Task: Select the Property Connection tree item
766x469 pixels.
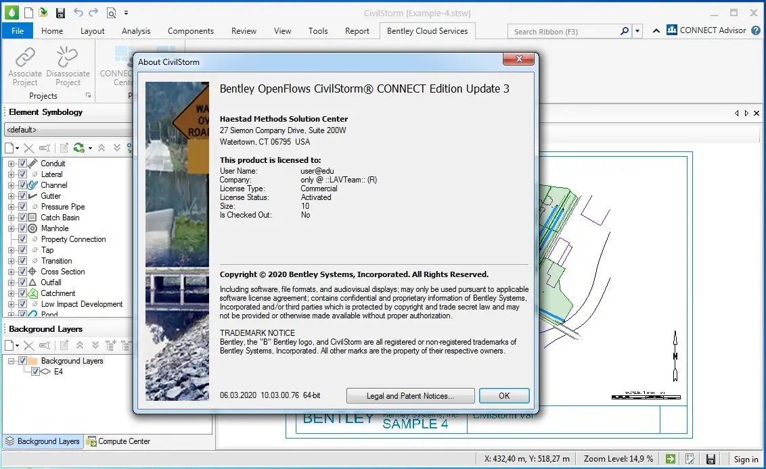Action: [x=73, y=239]
